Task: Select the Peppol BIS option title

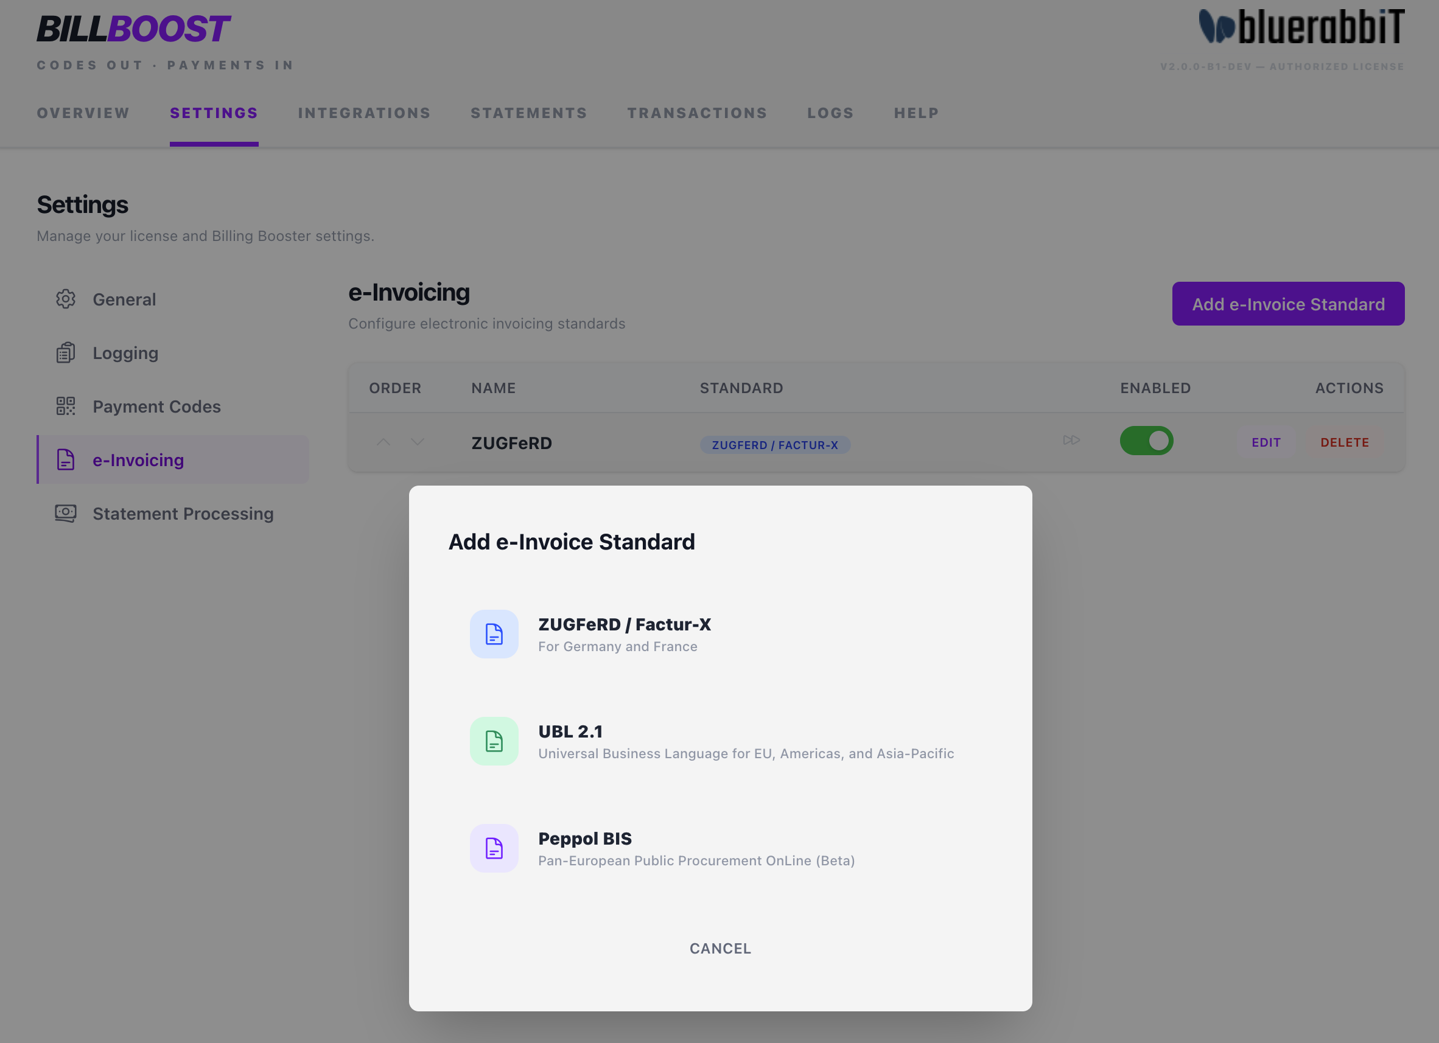Action: pos(585,839)
